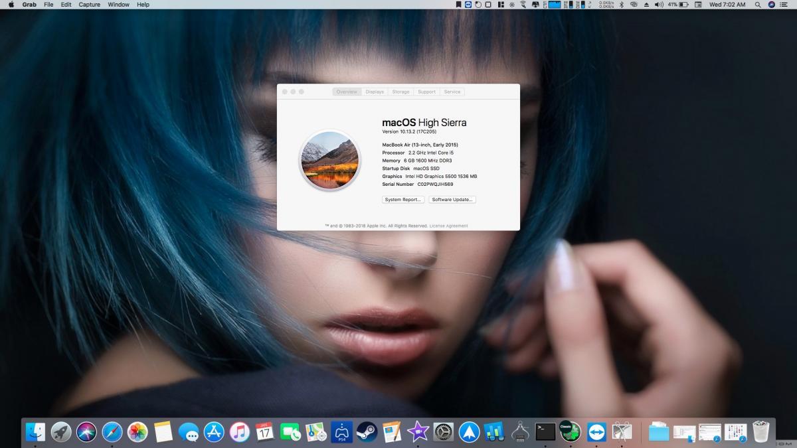Launch Steam from the dock
Viewport: 797px width, 448px height.
point(367,432)
